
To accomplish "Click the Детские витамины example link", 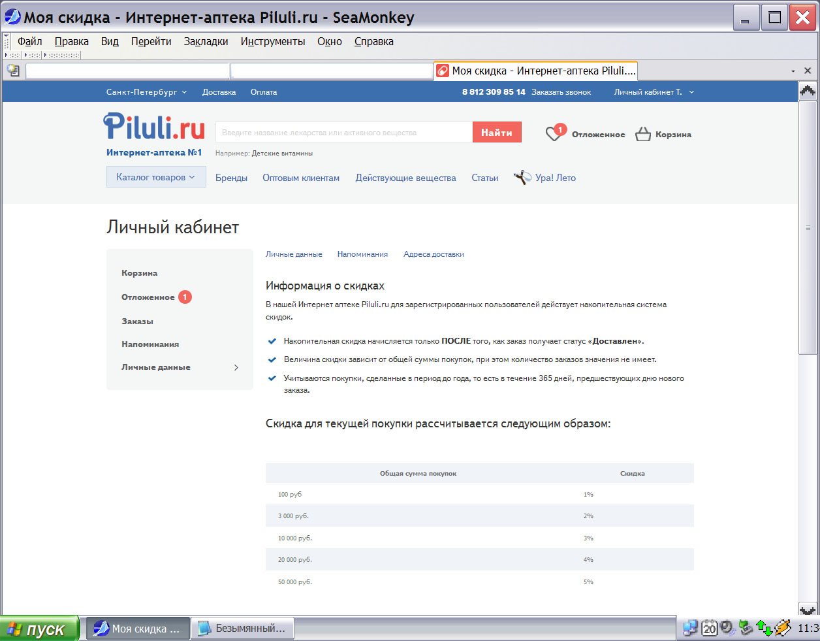I will [282, 154].
